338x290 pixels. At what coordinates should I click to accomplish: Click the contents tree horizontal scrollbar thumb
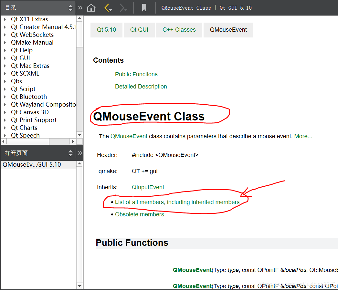[28, 141]
